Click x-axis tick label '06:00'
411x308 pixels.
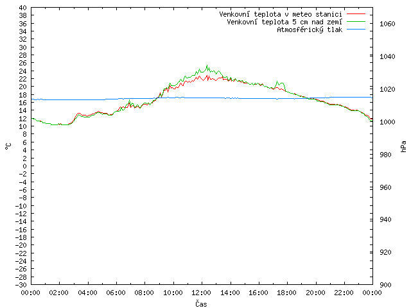pyautogui.click(x=116, y=293)
